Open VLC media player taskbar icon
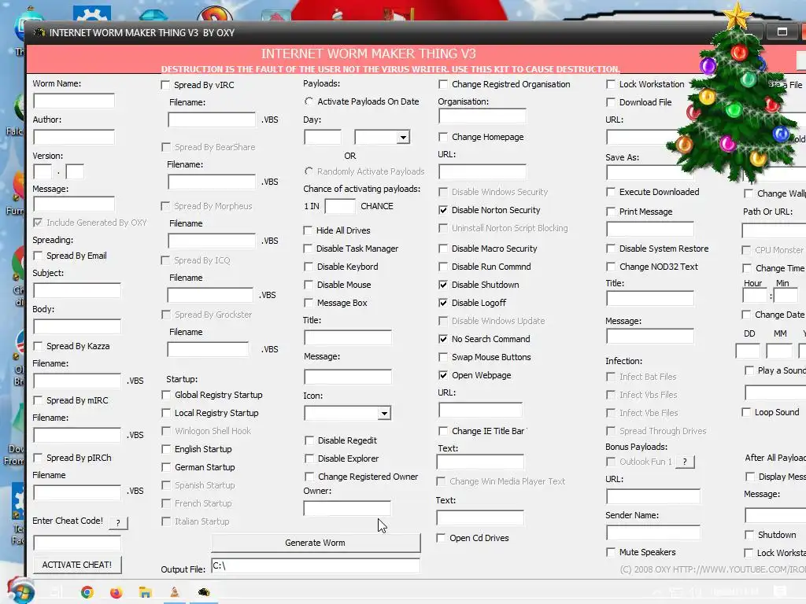The height and width of the screenshot is (604, 806). pos(175,592)
